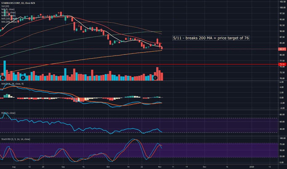Click the current price tag 82.37 on the axis

[x=282, y=49]
